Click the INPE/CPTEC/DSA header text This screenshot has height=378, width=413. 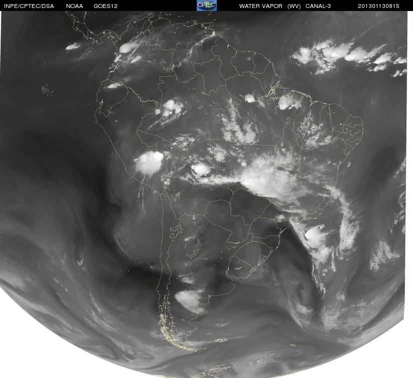[29, 6]
